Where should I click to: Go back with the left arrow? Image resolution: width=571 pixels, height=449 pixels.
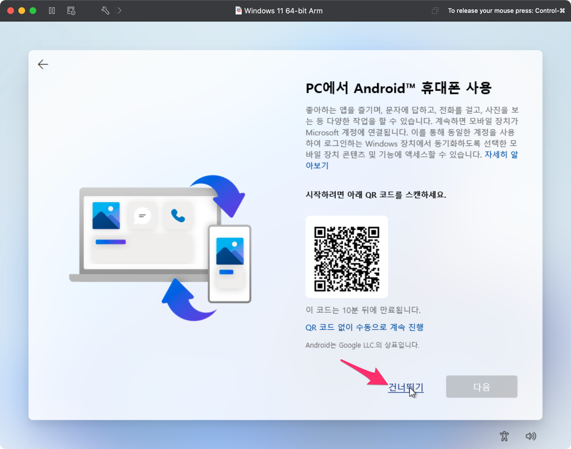43,64
